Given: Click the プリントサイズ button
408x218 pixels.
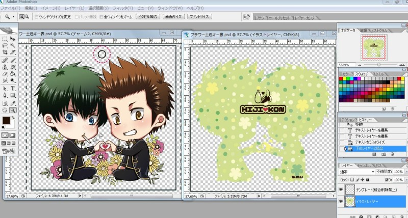Looking at the screenshot, I should tap(199, 17).
